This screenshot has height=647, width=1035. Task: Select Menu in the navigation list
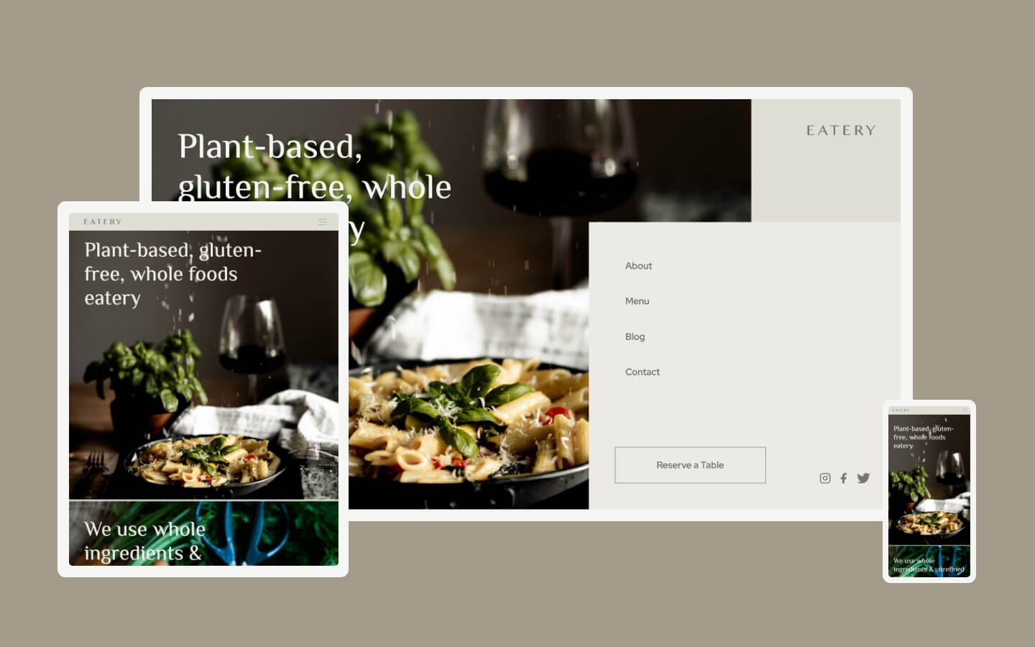(x=637, y=301)
